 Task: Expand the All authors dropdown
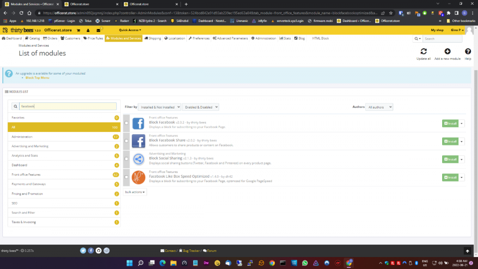(380, 107)
